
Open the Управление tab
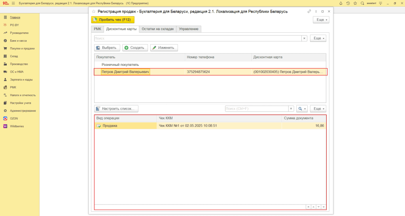point(189,29)
